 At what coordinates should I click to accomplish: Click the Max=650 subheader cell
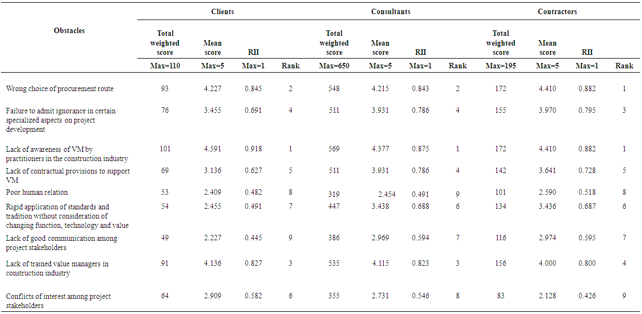point(334,66)
